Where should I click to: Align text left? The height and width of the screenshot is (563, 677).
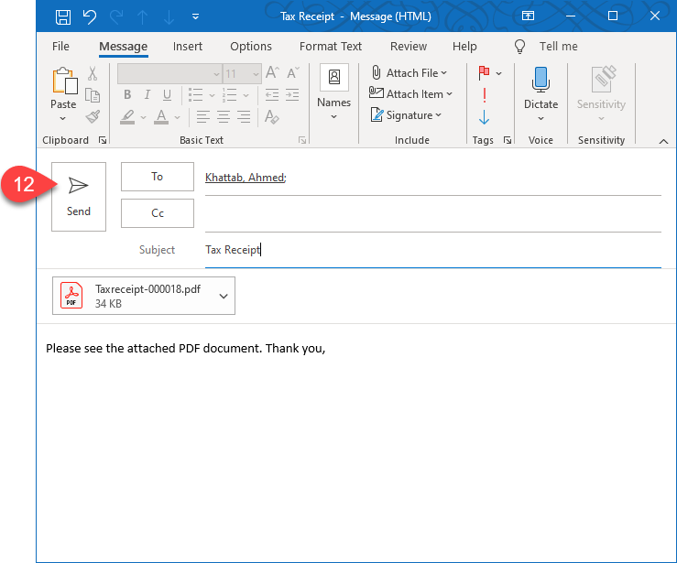click(203, 117)
